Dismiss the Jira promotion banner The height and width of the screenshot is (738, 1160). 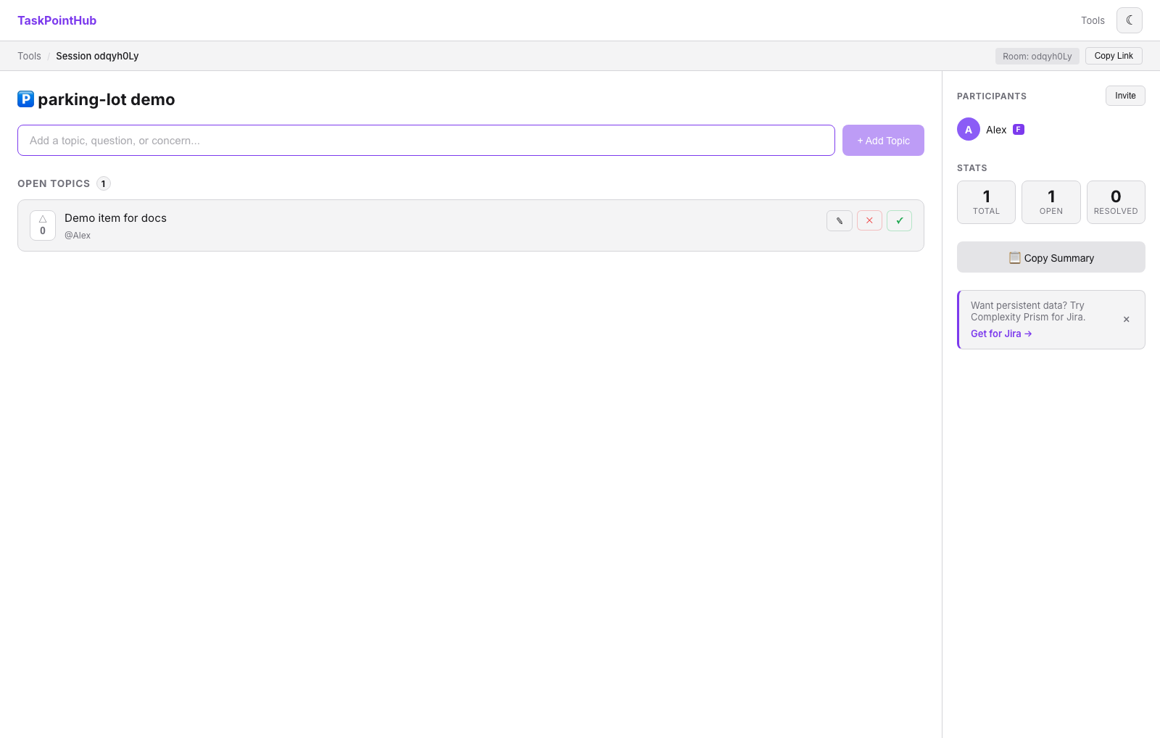pyautogui.click(x=1126, y=319)
